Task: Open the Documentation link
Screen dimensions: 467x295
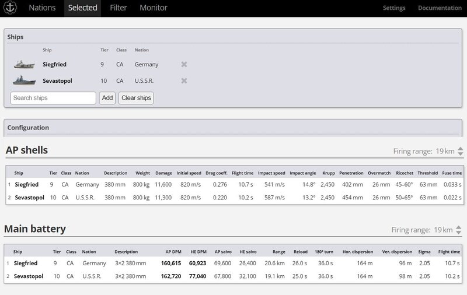Action: 440,8
